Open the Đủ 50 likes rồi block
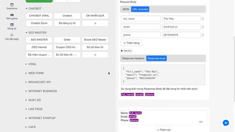235x132 pixels. (x=95, y=47)
